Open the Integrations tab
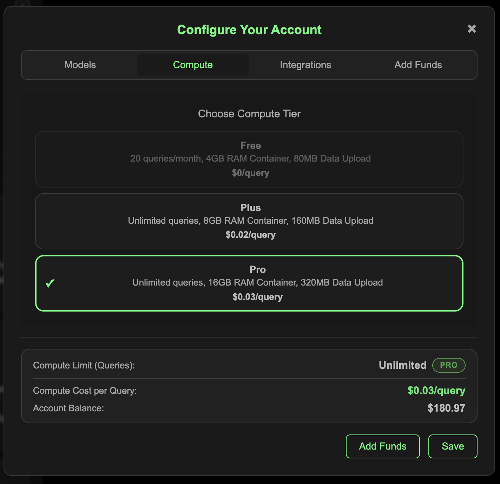The image size is (500, 484). (x=305, y=65)
